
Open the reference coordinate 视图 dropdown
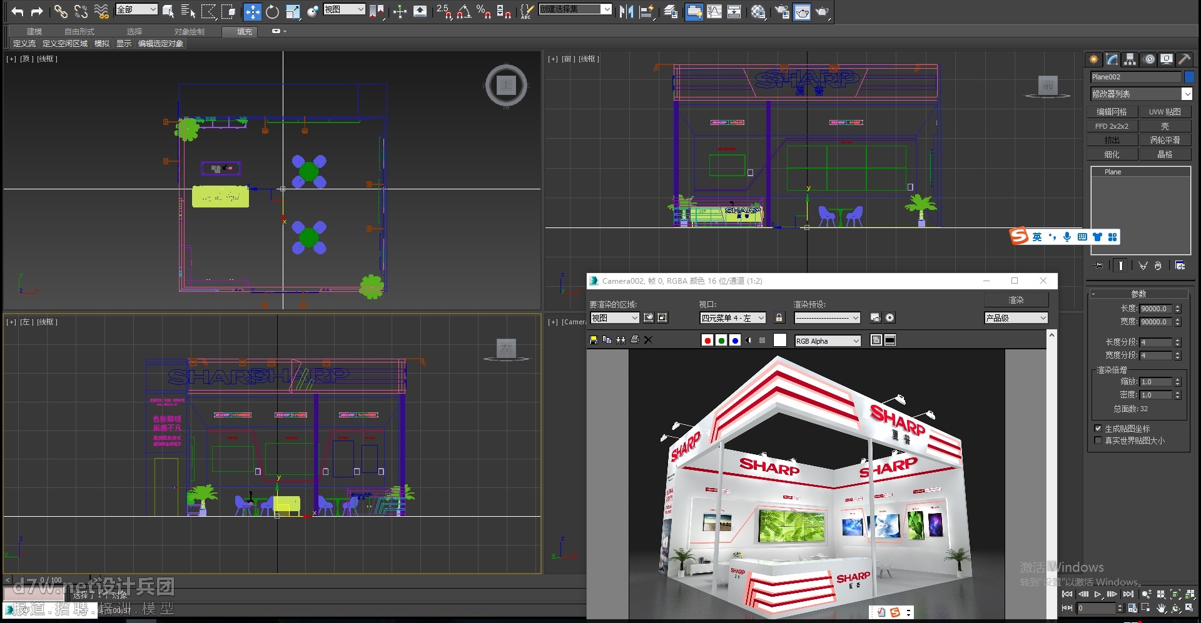coord(344,9)
